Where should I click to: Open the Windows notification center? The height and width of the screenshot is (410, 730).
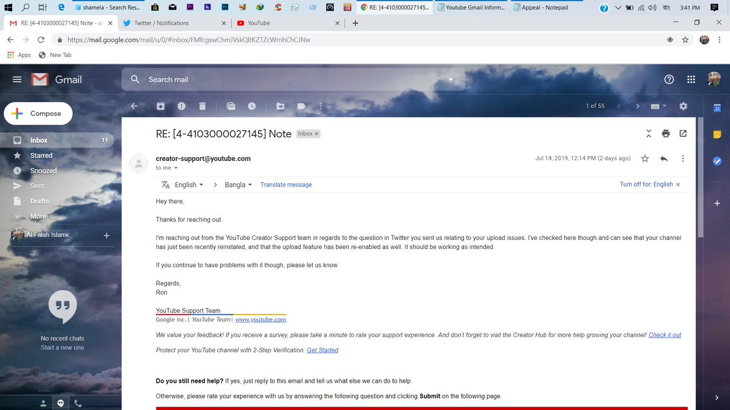715,8
